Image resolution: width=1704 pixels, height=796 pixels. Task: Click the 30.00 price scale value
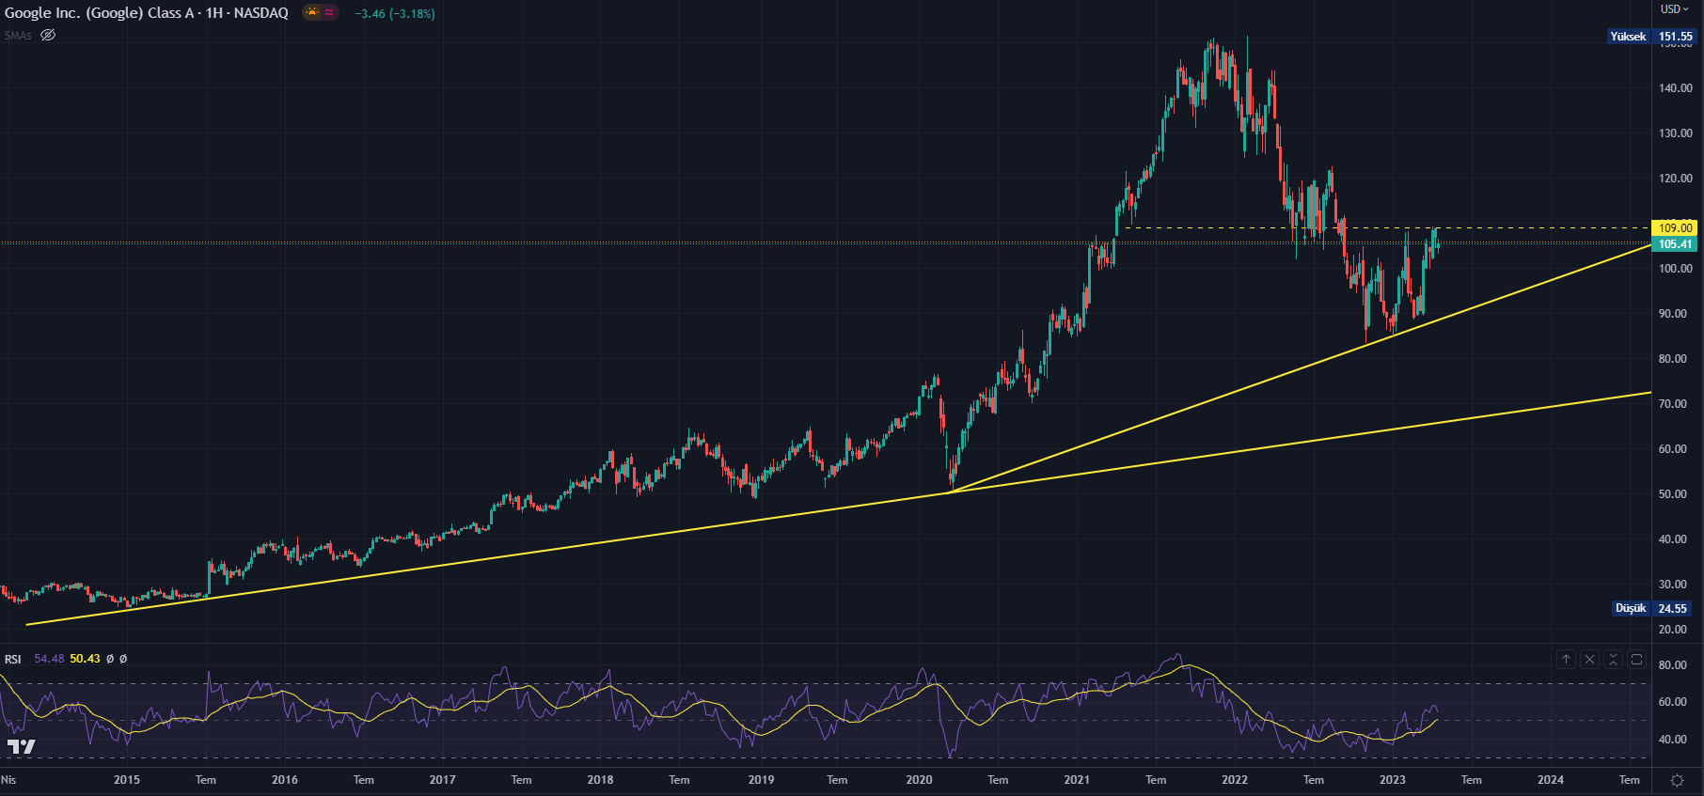click(x=1673, y=585)
